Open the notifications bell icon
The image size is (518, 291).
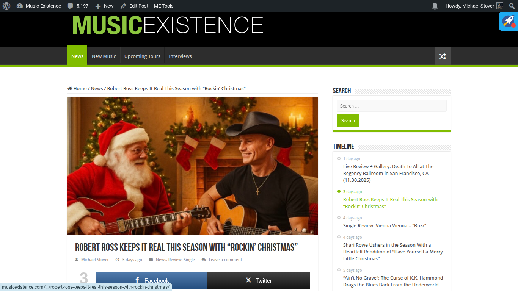[435, 6]
